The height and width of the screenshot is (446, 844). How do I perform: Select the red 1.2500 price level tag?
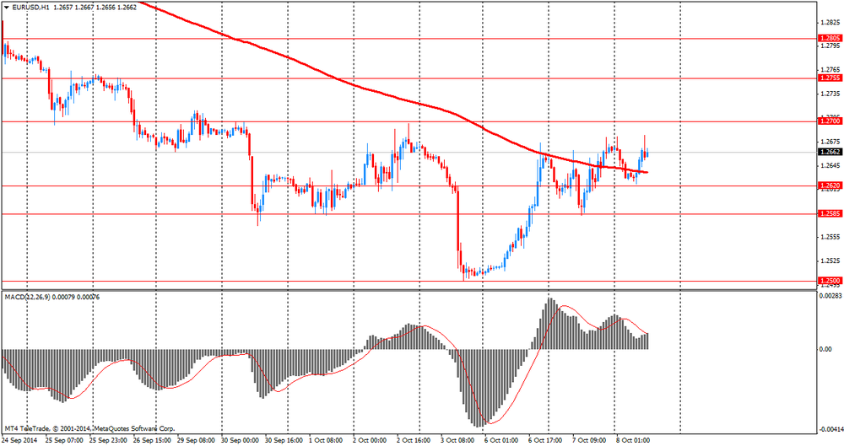coord(830,281)
